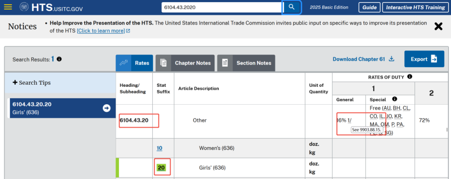
Task: Open Interactive HTS Training
Action: tap(416, 8)
